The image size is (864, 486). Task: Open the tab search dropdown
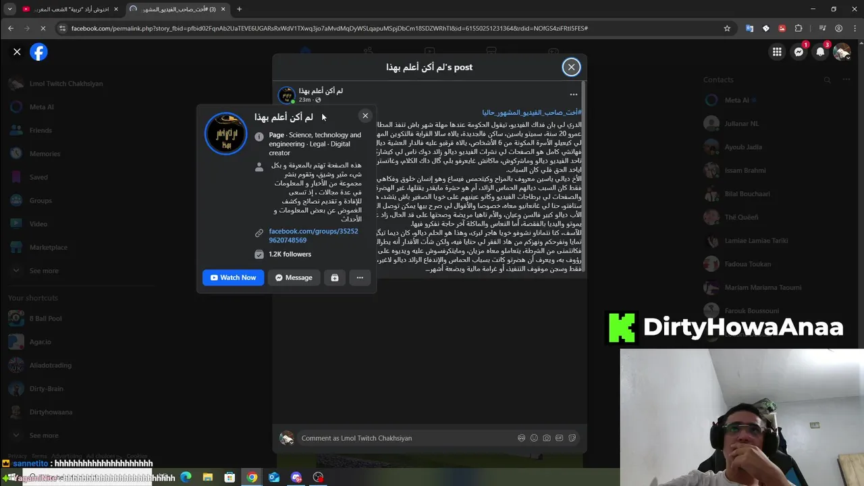9,9
